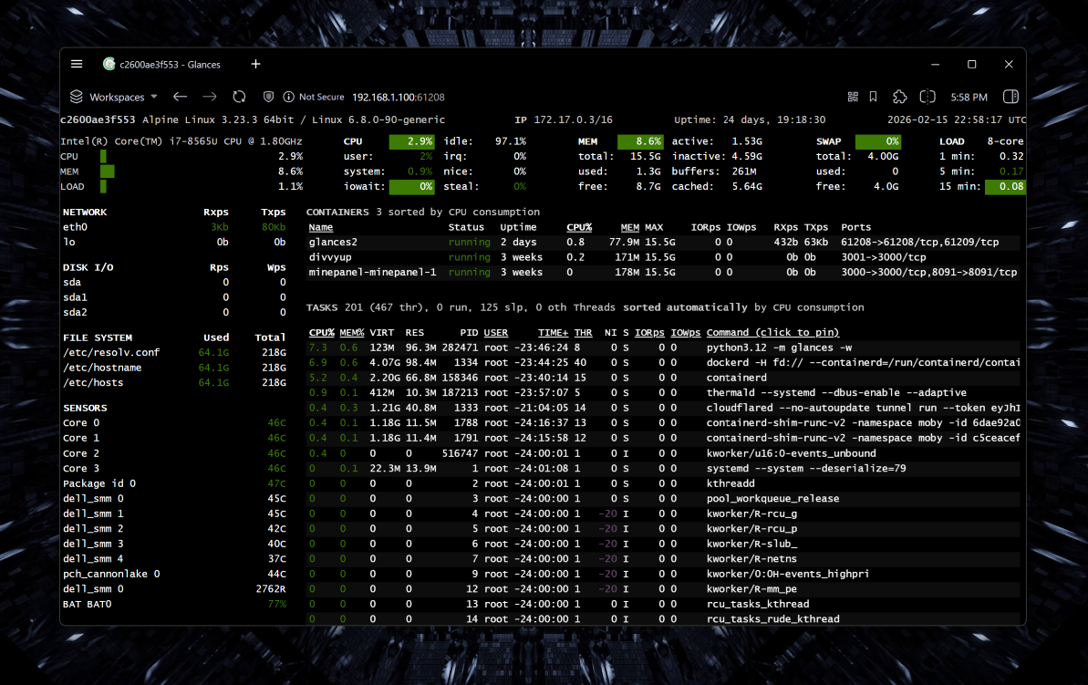Click the Workspaces layers icon
The width and height of the screenshot is (1088, 685).
(x=76, y=96)
